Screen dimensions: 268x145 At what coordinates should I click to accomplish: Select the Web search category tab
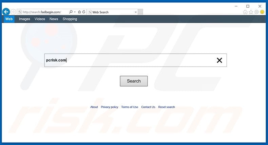9,19
